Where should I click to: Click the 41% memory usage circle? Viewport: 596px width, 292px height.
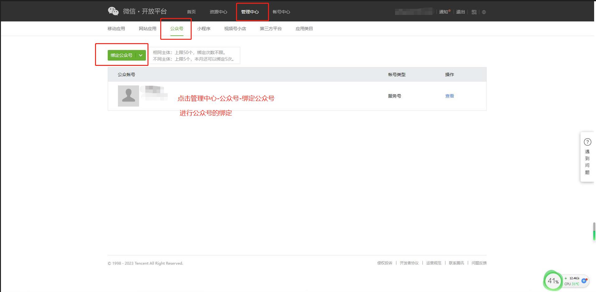[x=553, y=281]
